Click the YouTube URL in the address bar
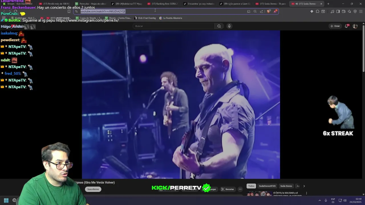 click(103, 11)
